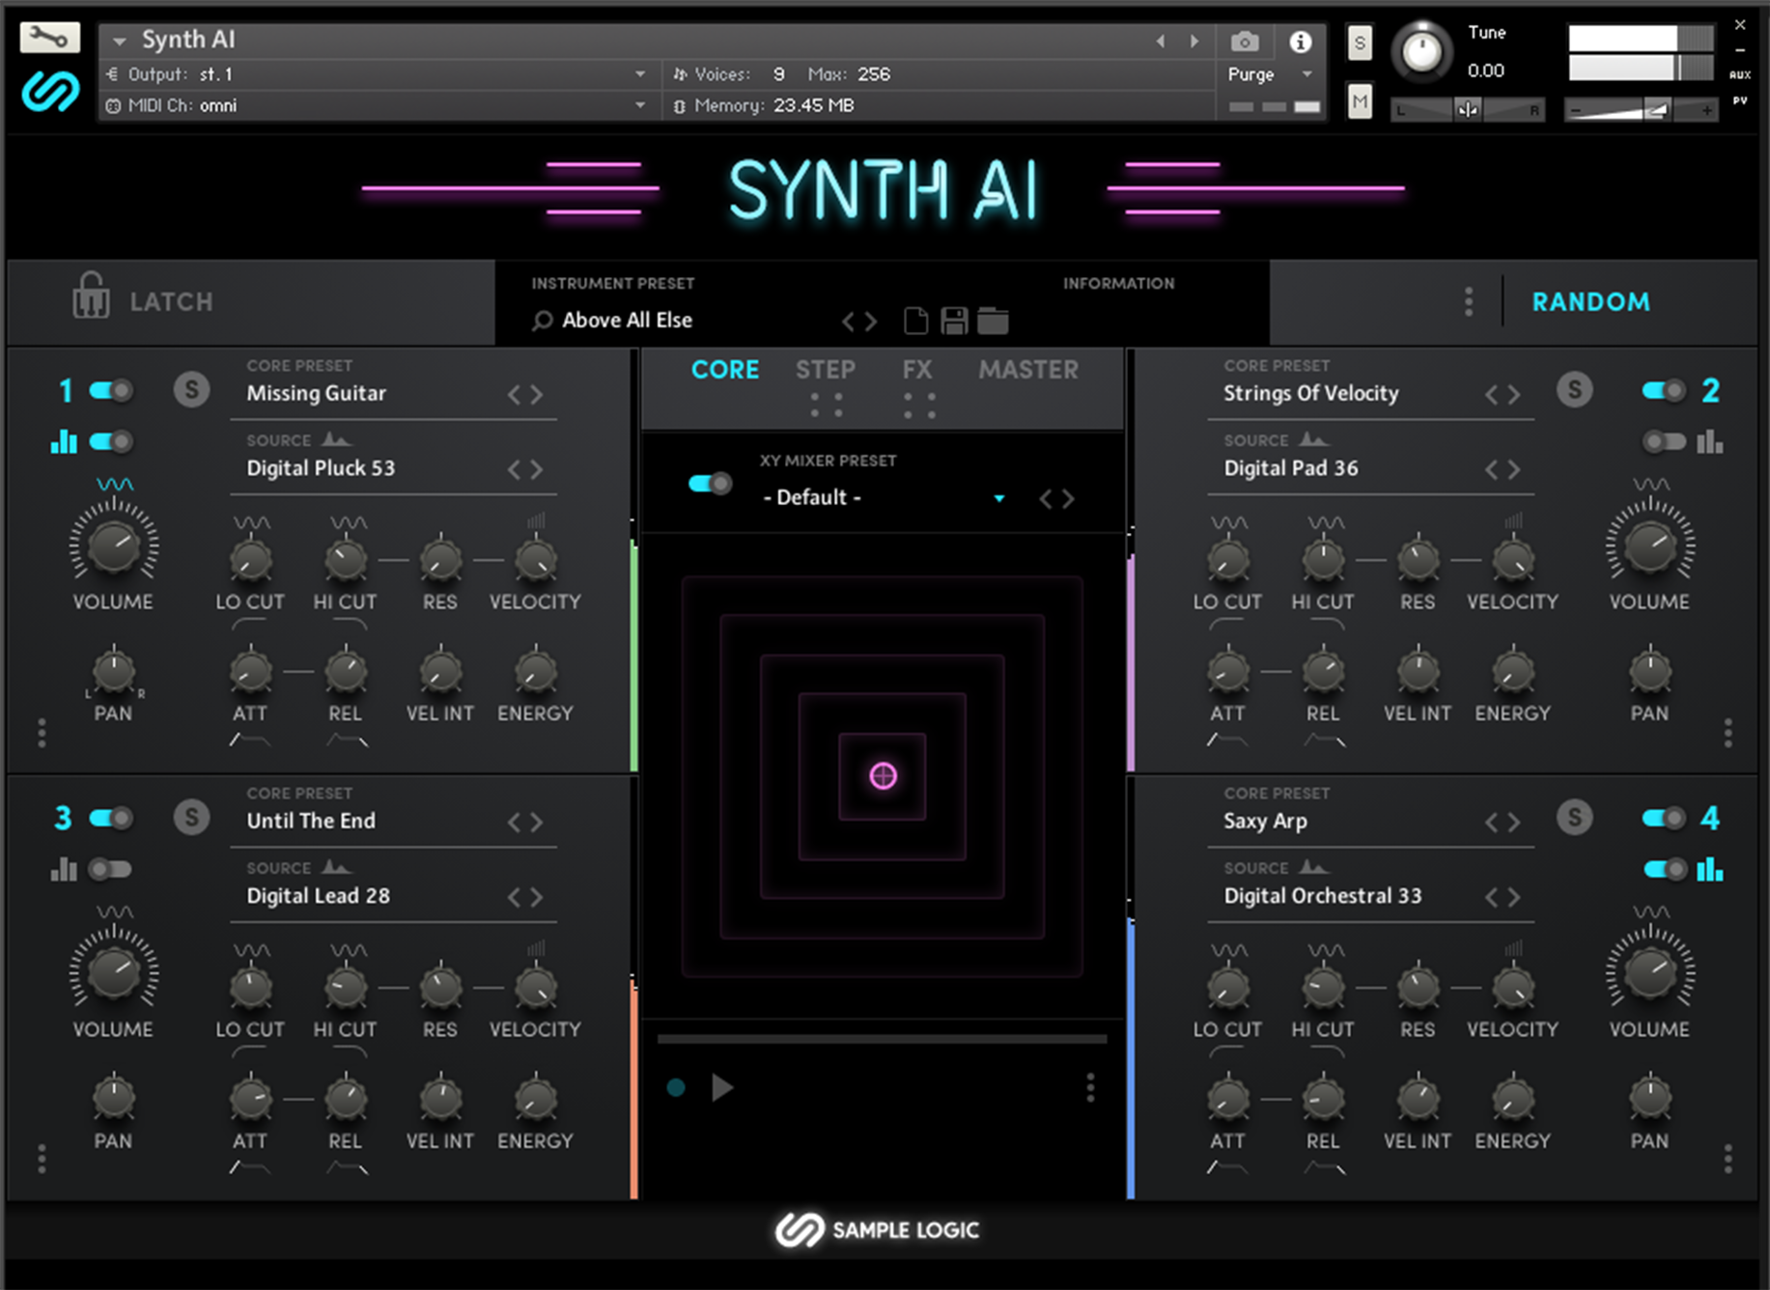Open the Purge dropdown menu
Screen dimensions: 1770x1290
tap(1305, 73)
